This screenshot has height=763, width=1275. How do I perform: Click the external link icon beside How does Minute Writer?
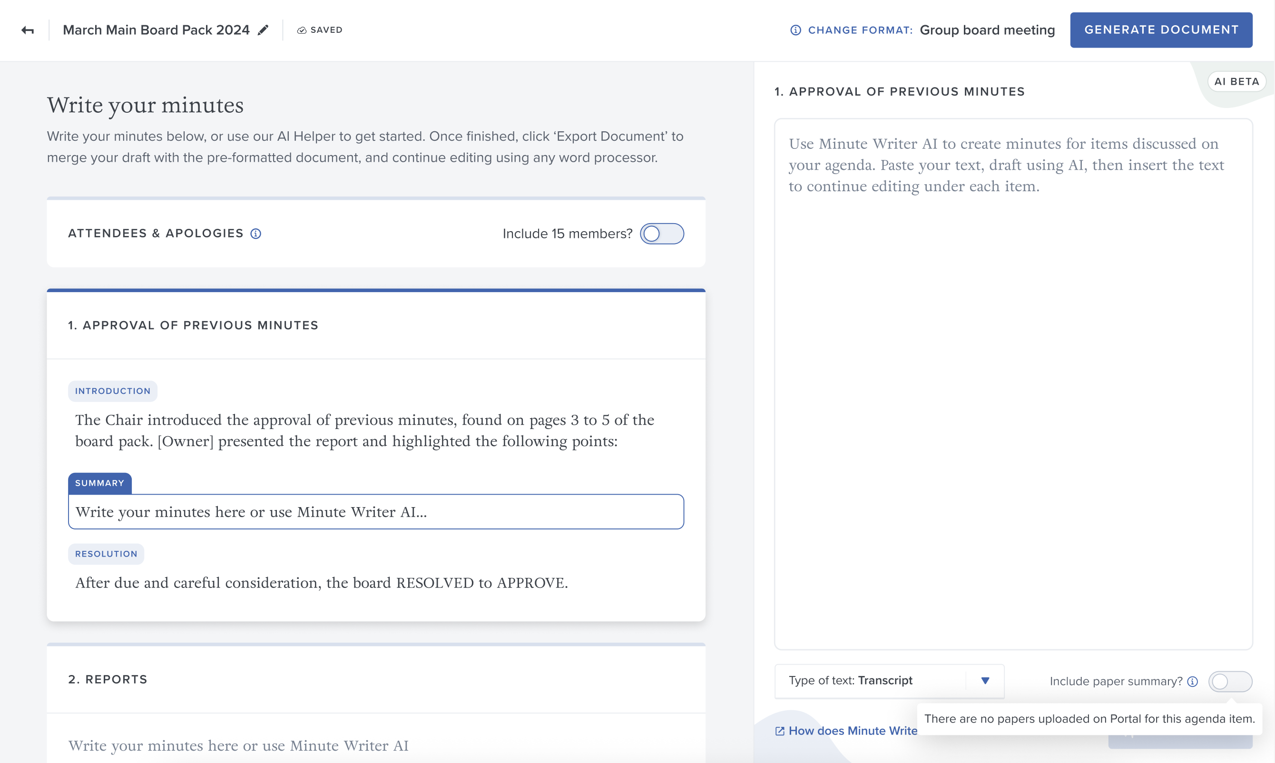[780, 731]
